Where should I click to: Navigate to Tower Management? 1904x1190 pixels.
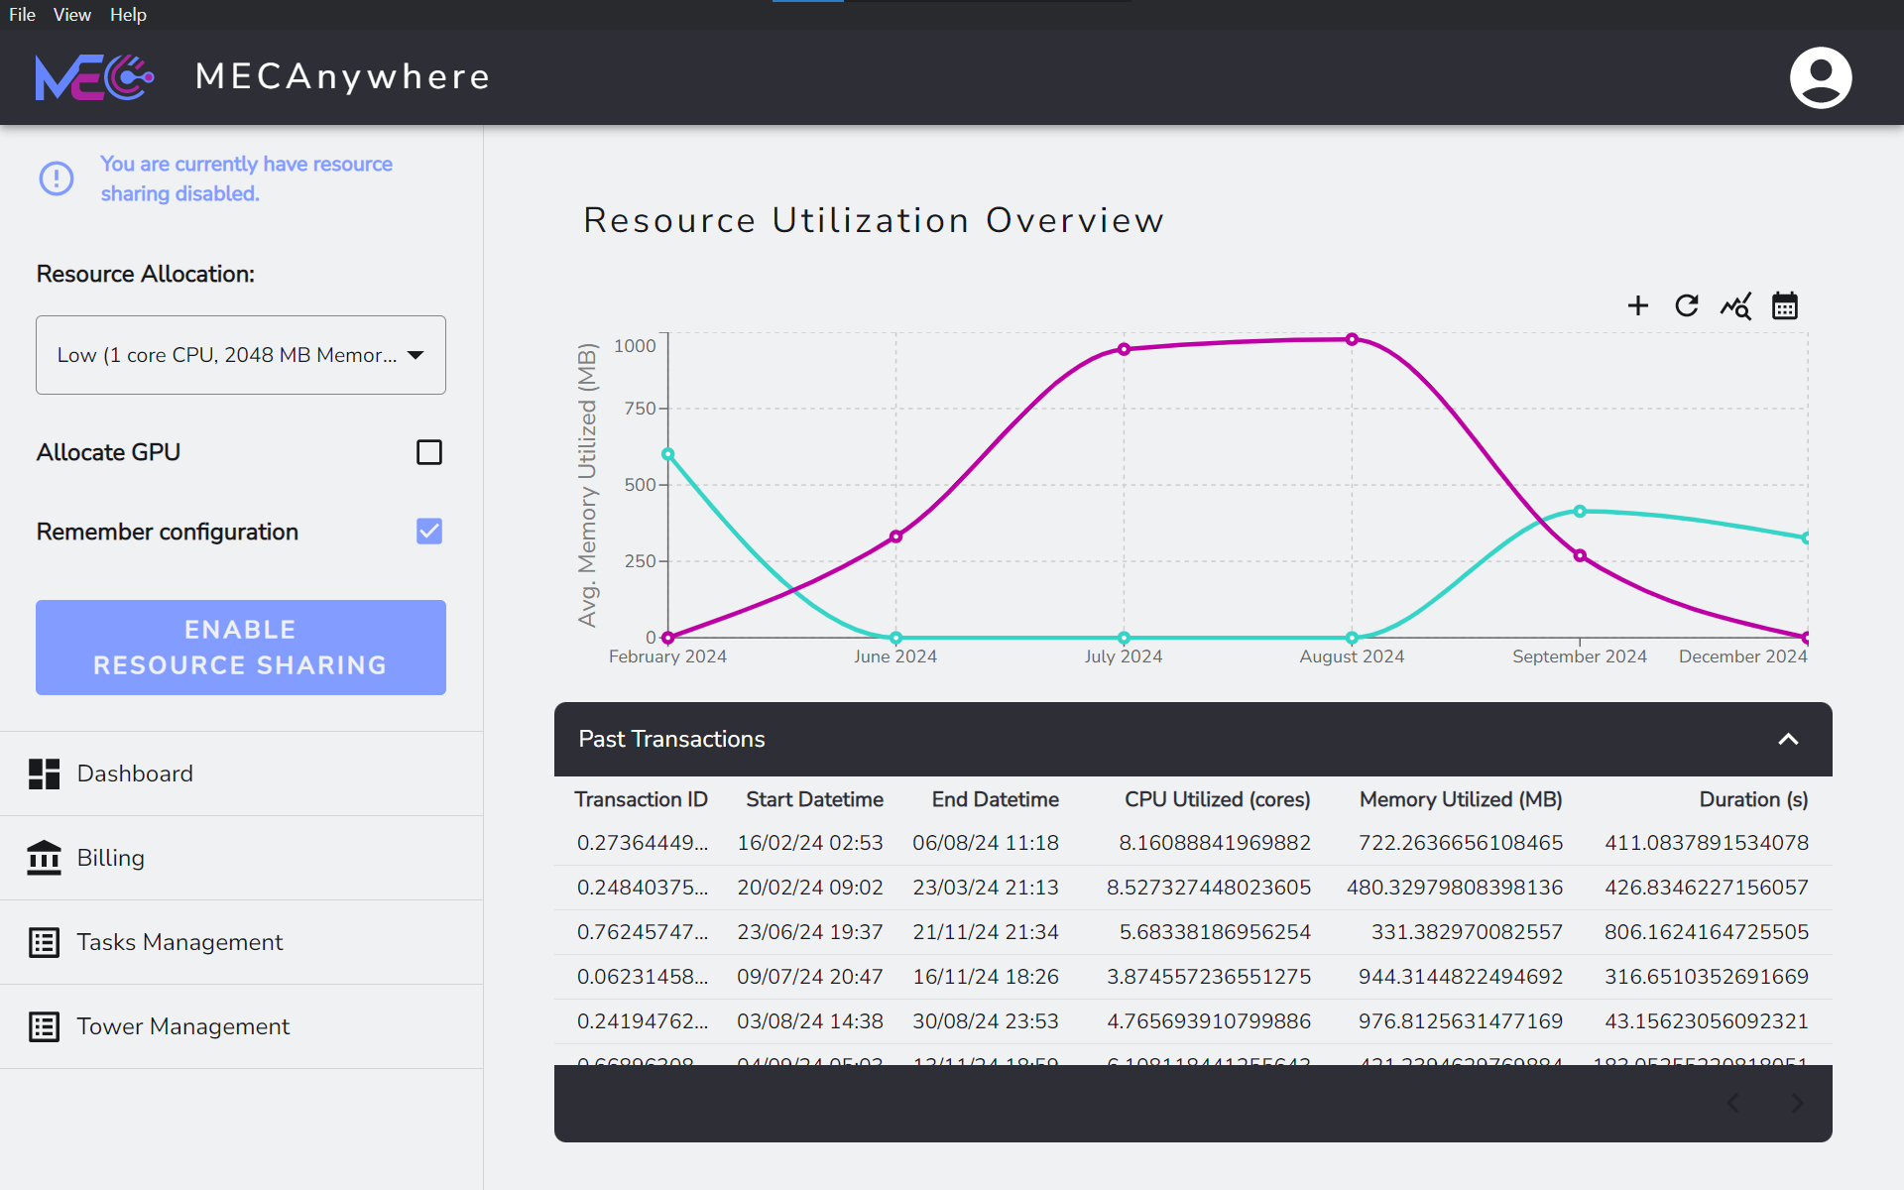pos(241,1026)
